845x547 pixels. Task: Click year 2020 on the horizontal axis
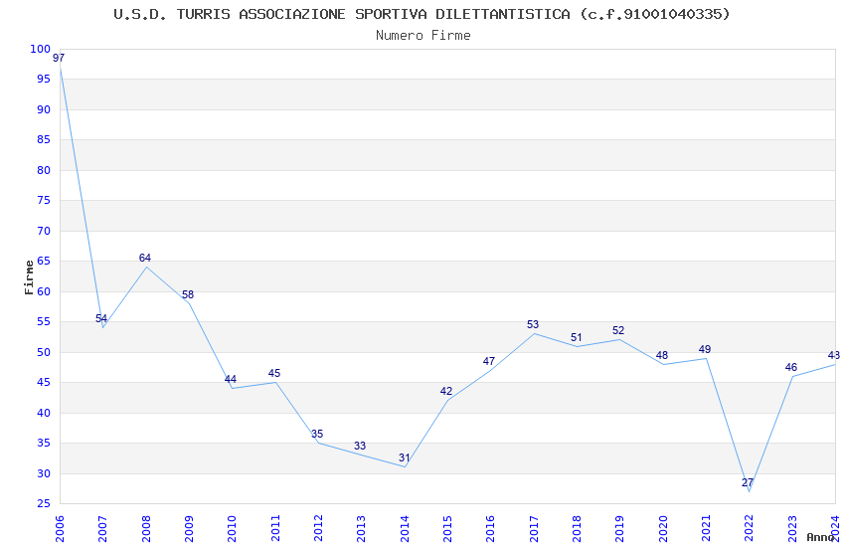(x=663, y=528)
